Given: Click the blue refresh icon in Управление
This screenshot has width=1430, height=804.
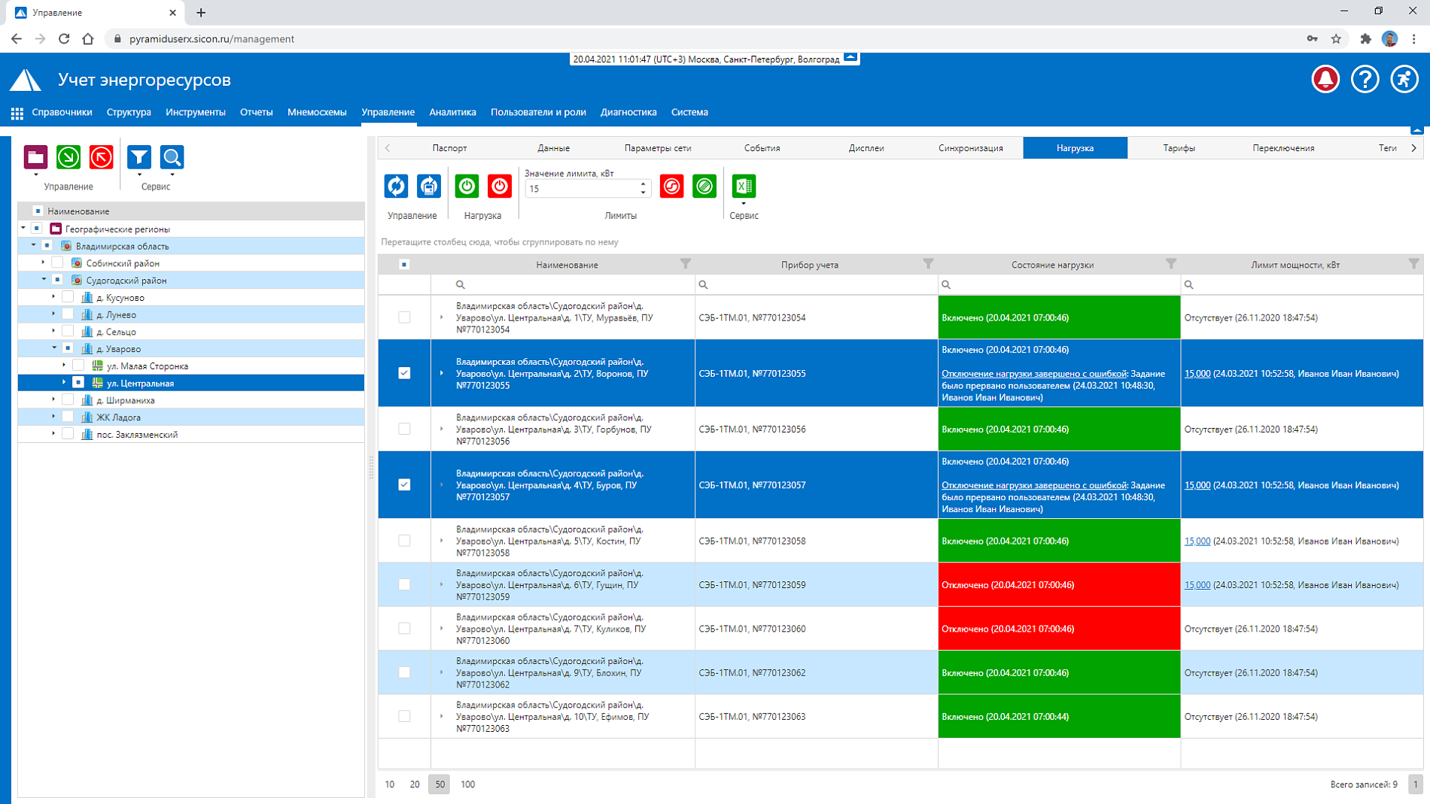Looking at the screenshot, I should tap(396, 187).
